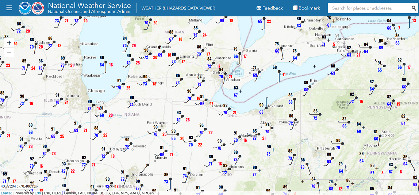Click the Rockford city label

tap(54, 76)
